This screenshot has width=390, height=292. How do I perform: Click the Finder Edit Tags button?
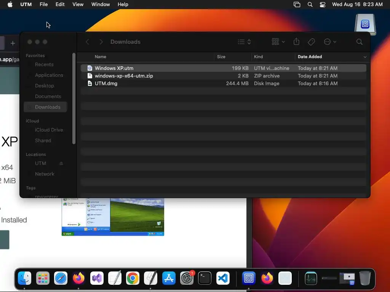[312, 42]
